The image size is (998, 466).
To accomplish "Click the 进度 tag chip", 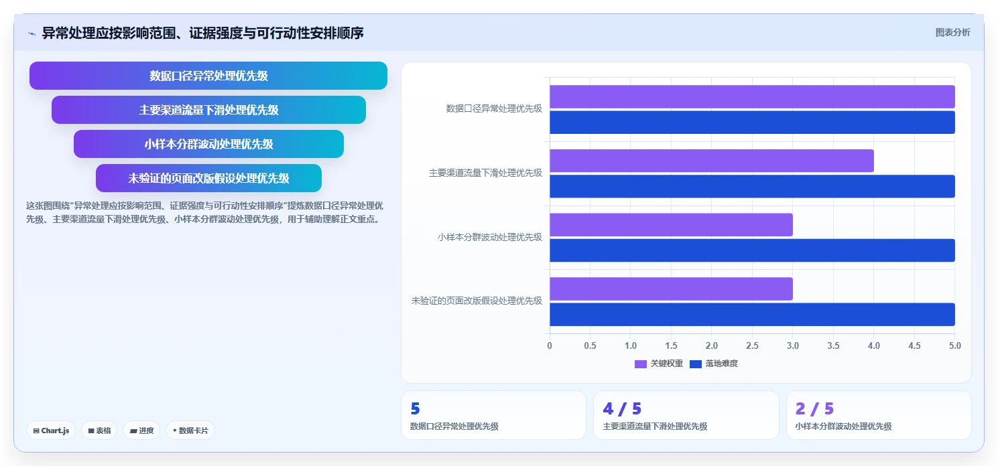I will coord(141,431).
